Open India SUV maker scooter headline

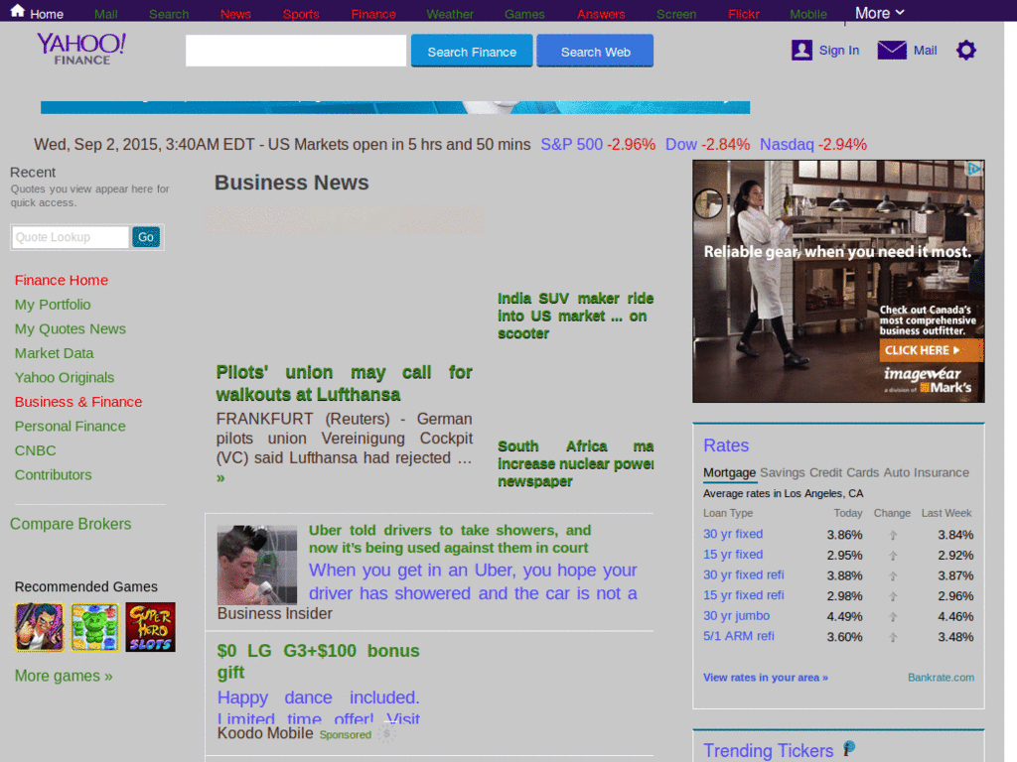tap(575, 317)
